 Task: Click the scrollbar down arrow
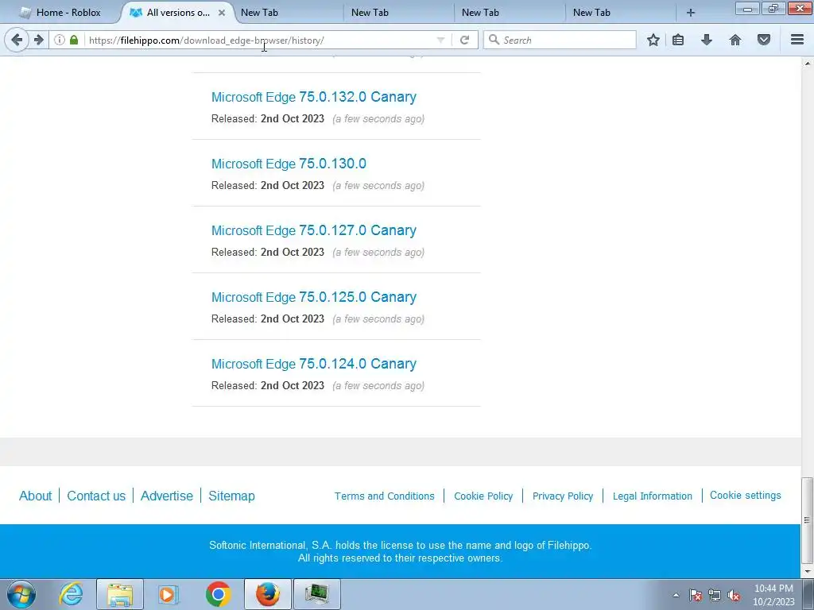[807, 571]
